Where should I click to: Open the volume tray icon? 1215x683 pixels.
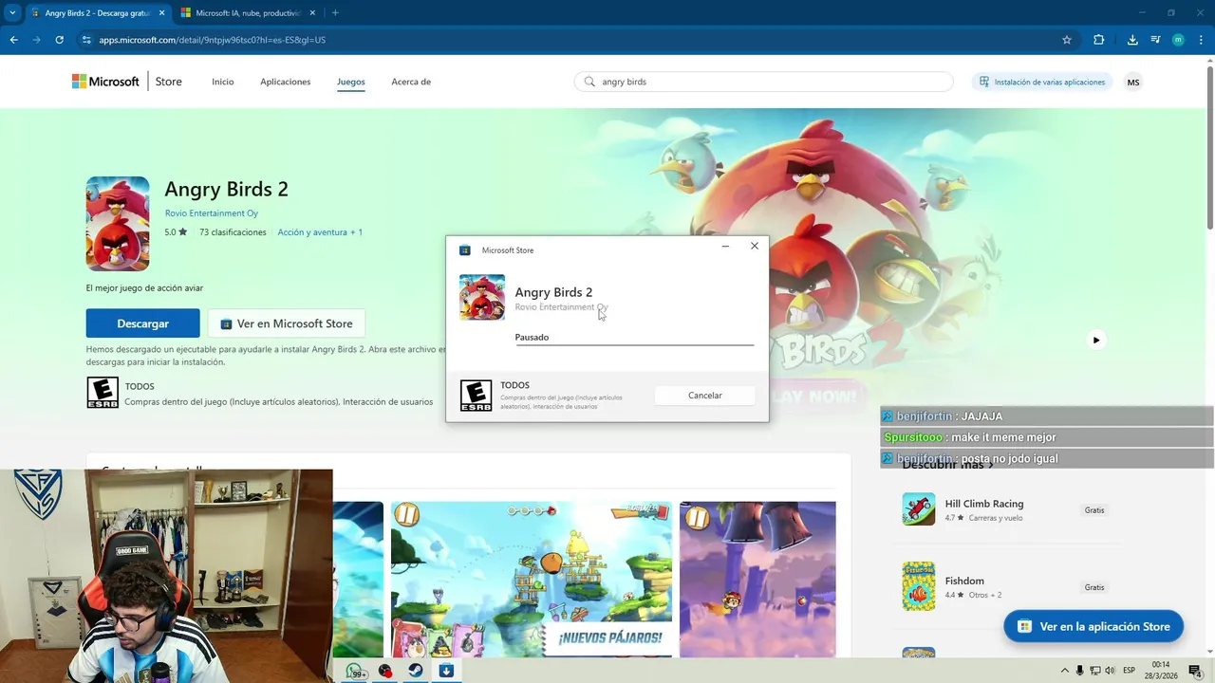tap(1111, 671)
